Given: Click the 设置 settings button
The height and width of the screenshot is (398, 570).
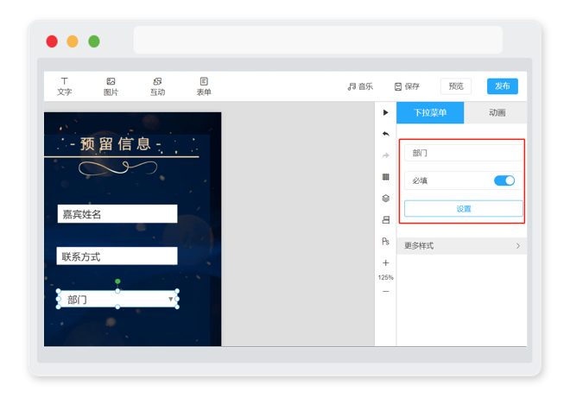Looking at the screenshot, I should 464,209.
